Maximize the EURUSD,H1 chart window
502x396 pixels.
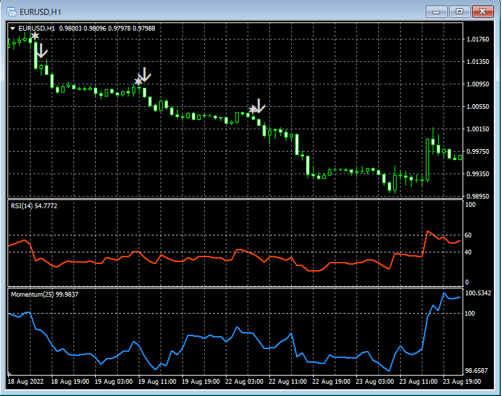click(x=459, y=12)
